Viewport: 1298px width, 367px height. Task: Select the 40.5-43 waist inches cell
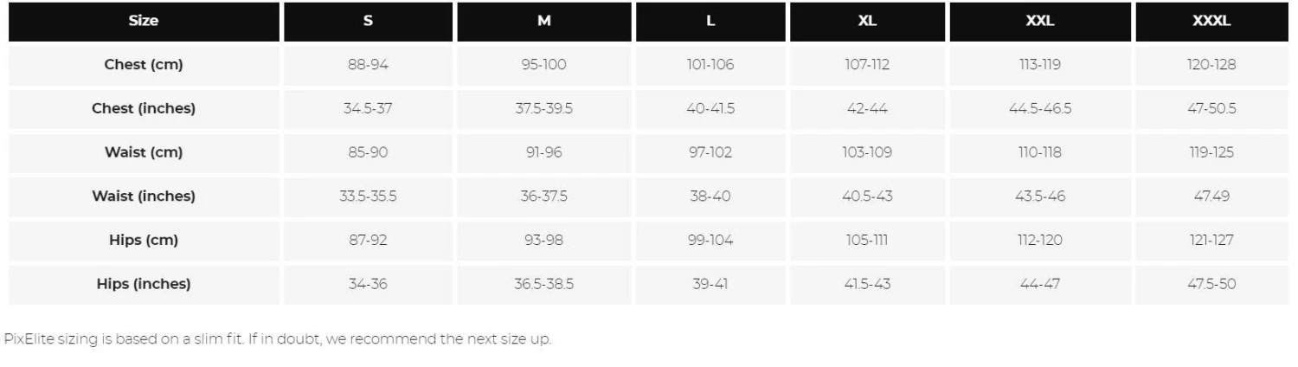click(x=867, y=196)
